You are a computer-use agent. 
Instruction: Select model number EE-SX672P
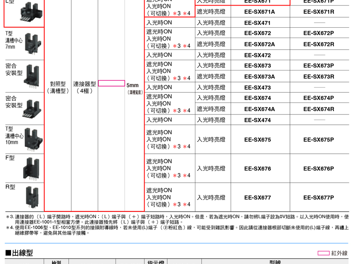click(319, 33)
